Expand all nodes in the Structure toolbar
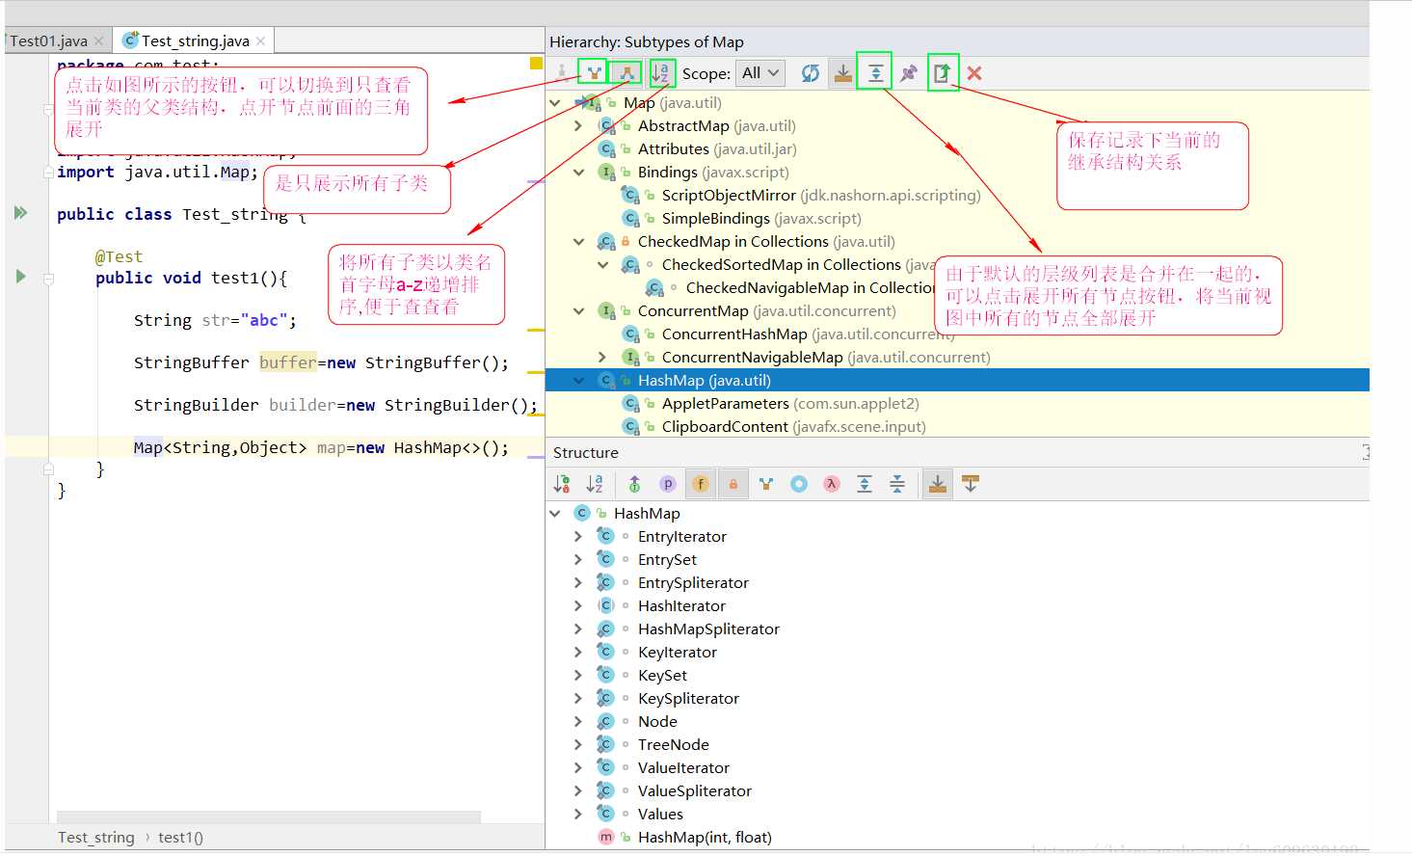The image size is (1412, 856). coord(865,484)
